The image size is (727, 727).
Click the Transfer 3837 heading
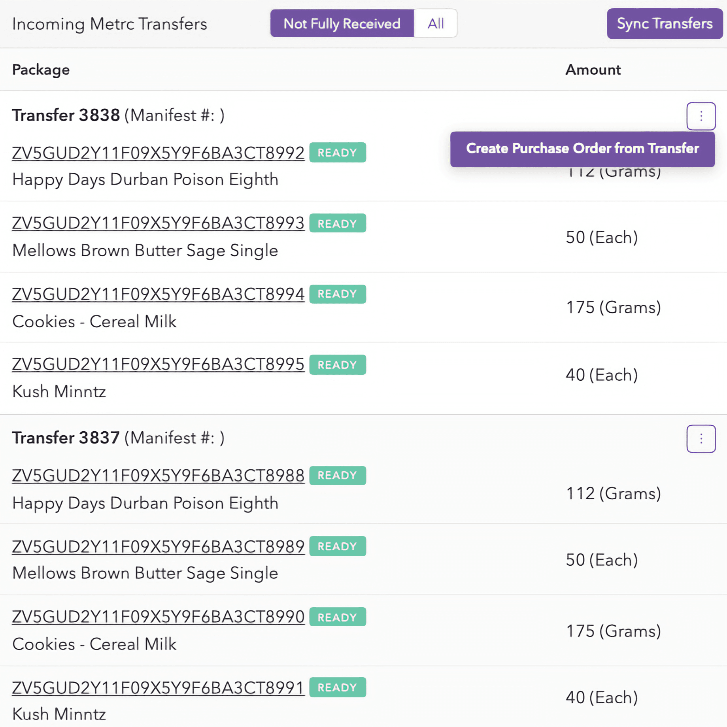point(66,438)
